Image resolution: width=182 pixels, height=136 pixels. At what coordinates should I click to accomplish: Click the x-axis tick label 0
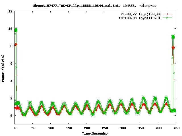click(15, 128)
